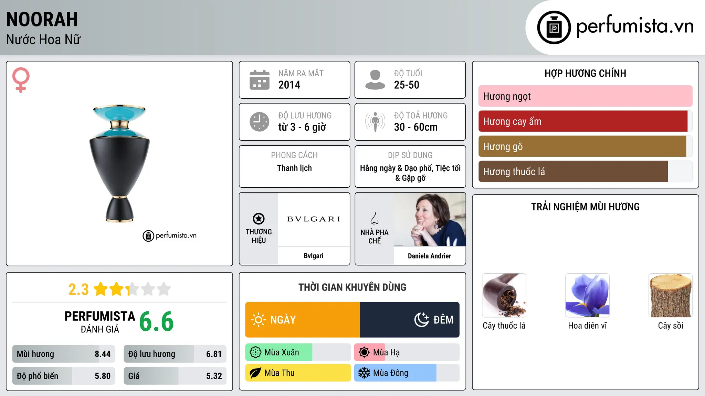Click the THỜI GIAN KHUYÊN DÙNG heading

352,287
